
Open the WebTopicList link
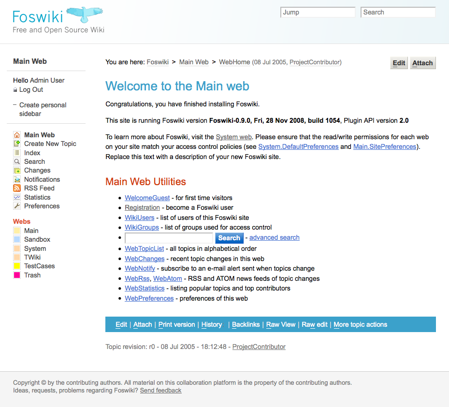145,248
